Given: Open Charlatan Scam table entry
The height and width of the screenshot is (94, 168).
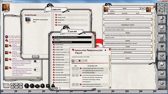Looking at the screenshot, I should click(x=60, y=65).
